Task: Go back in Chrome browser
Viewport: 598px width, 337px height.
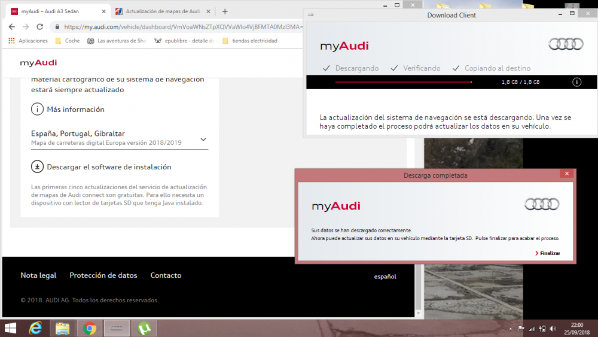Action: pos(12,27)
